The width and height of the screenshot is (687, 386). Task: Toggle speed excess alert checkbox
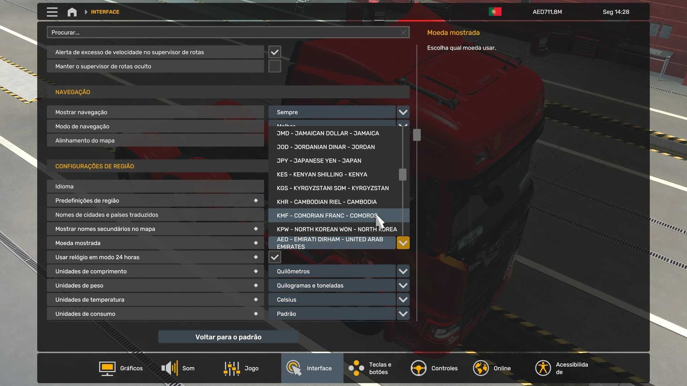point(274,52)
